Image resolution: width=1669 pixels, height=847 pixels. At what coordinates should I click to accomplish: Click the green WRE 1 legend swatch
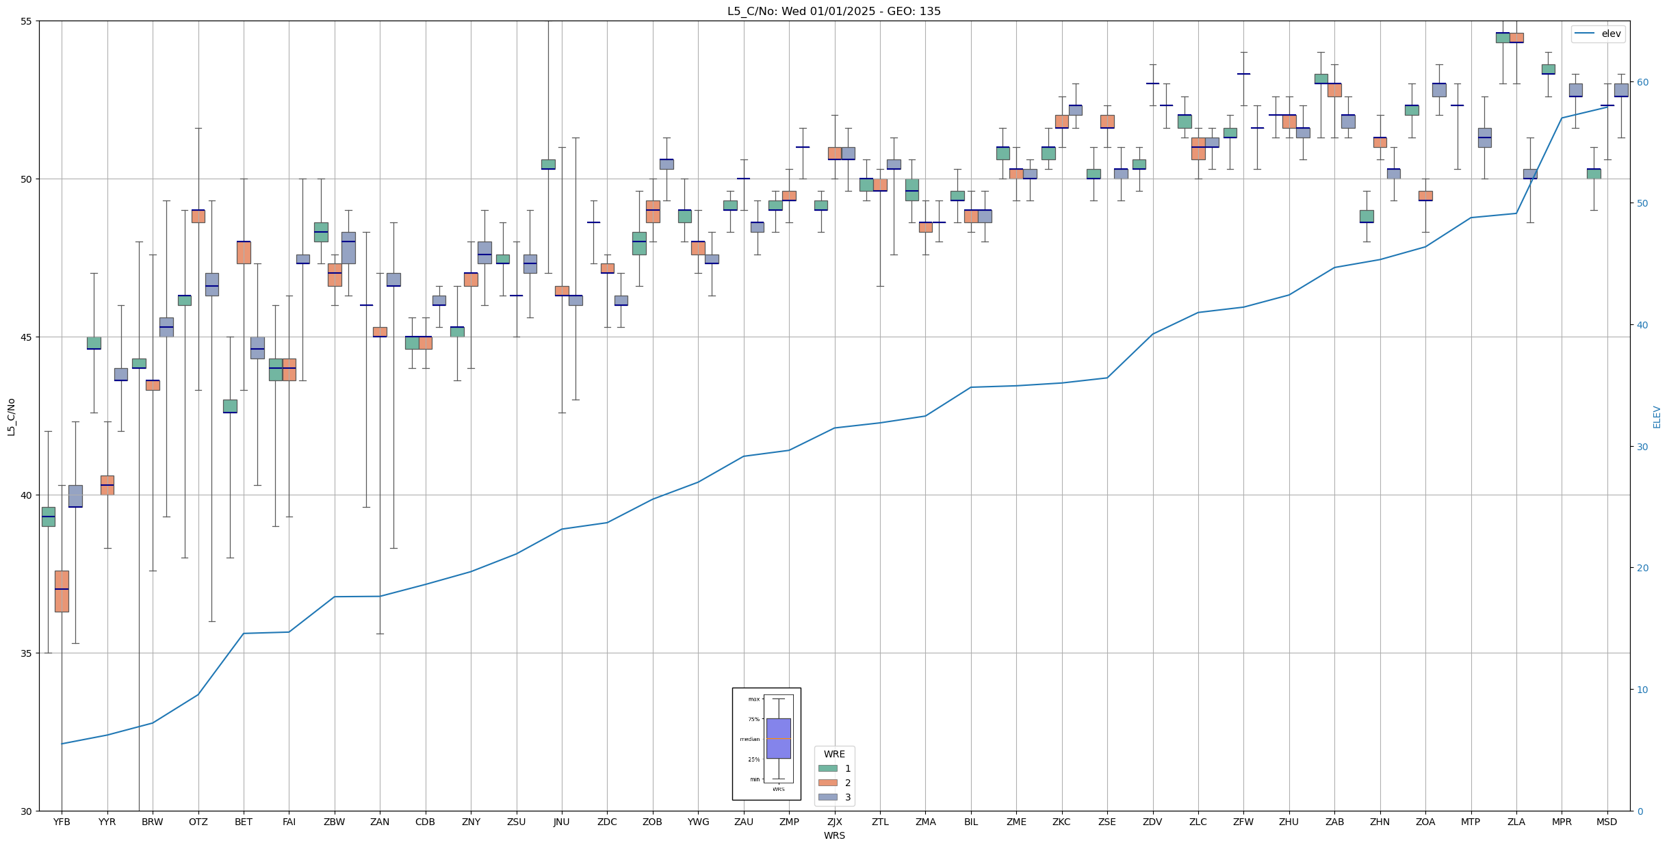[827, 768]
